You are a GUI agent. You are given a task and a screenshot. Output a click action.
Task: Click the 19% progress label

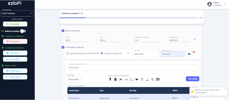(201, 18)
